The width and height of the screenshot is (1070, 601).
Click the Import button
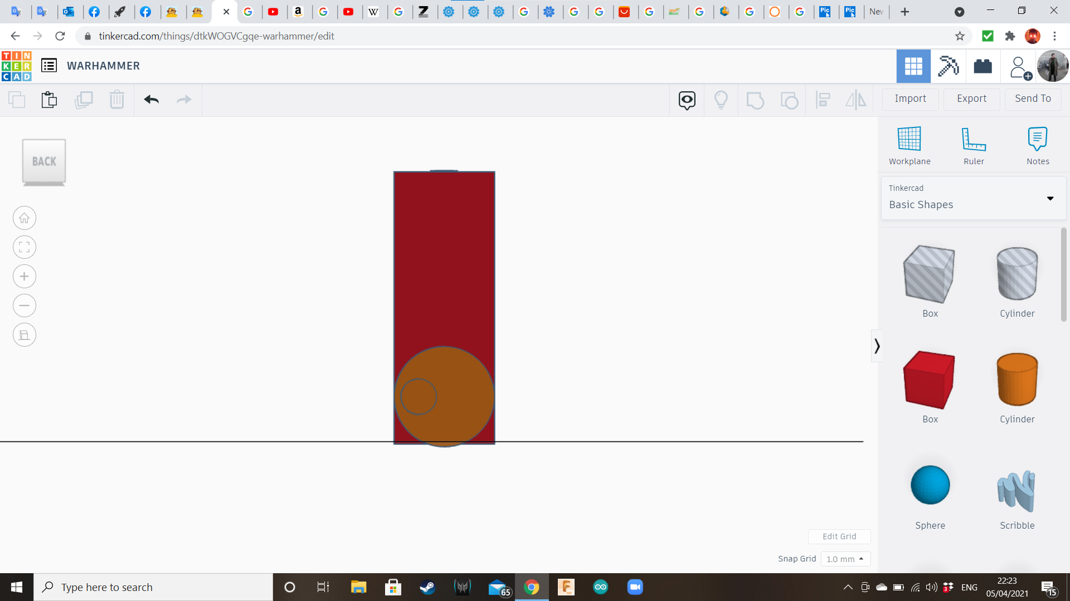tap(910, 98)
